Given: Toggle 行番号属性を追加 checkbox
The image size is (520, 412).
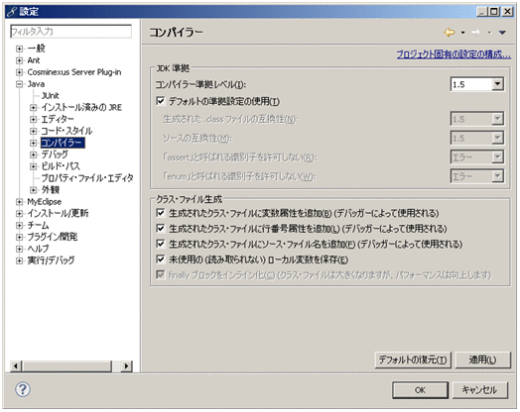Looking at the screenshot, I should coord(161,229).
